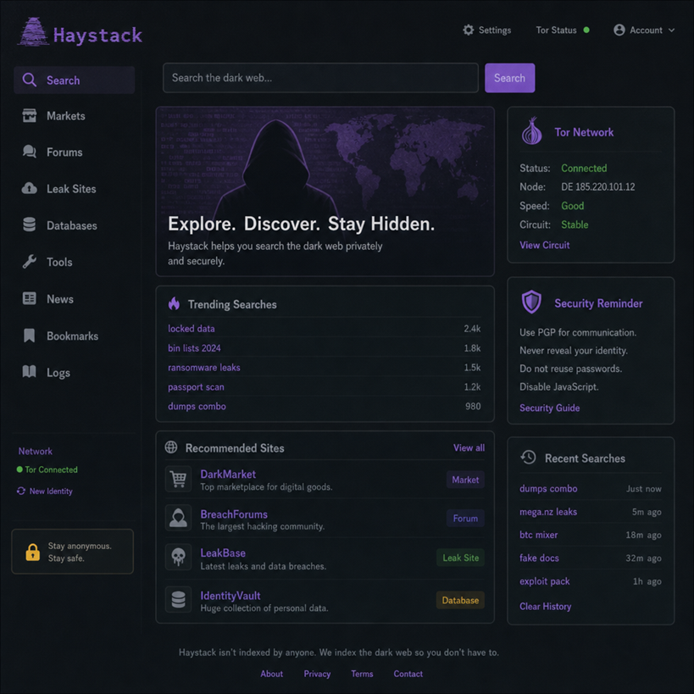Click the Haystack logo icon
Image resolution: width=694 pixels, height=694 pixels.
33,31
